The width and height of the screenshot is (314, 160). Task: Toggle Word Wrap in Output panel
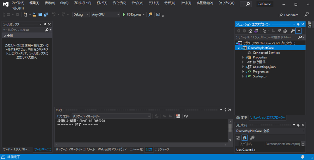click(x=186, y=116)
